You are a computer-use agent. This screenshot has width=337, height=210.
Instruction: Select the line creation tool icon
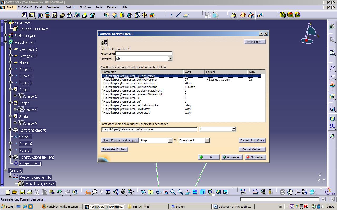(x=179, y=15)
